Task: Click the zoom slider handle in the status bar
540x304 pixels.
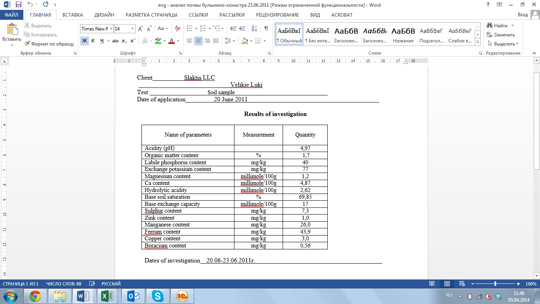Action: 495,284
